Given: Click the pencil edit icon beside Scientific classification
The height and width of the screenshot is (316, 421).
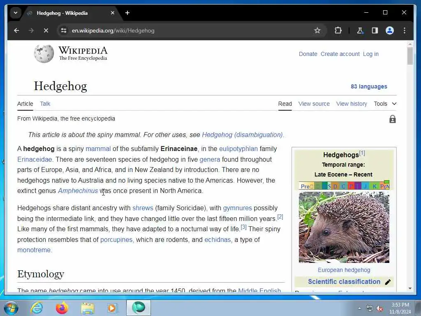Looking at the screenshot, I should (388, 282).
